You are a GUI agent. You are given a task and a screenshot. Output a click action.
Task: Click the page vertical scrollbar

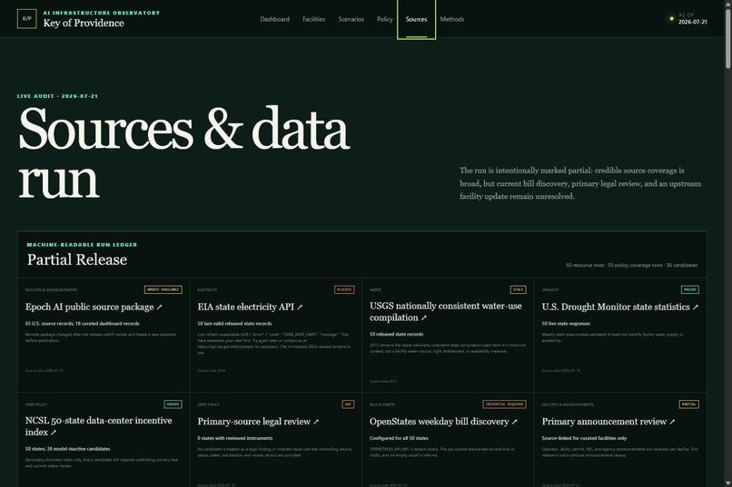(x=727, y=243)
